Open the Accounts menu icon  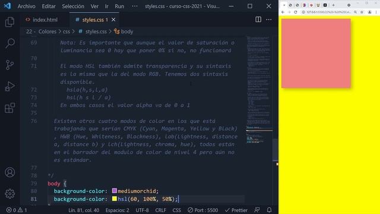point(9,172)
